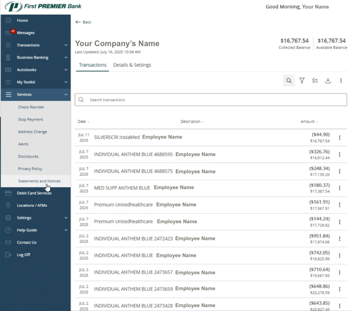
Task: Open the Contact Us link
Action: tap(27, 242)
